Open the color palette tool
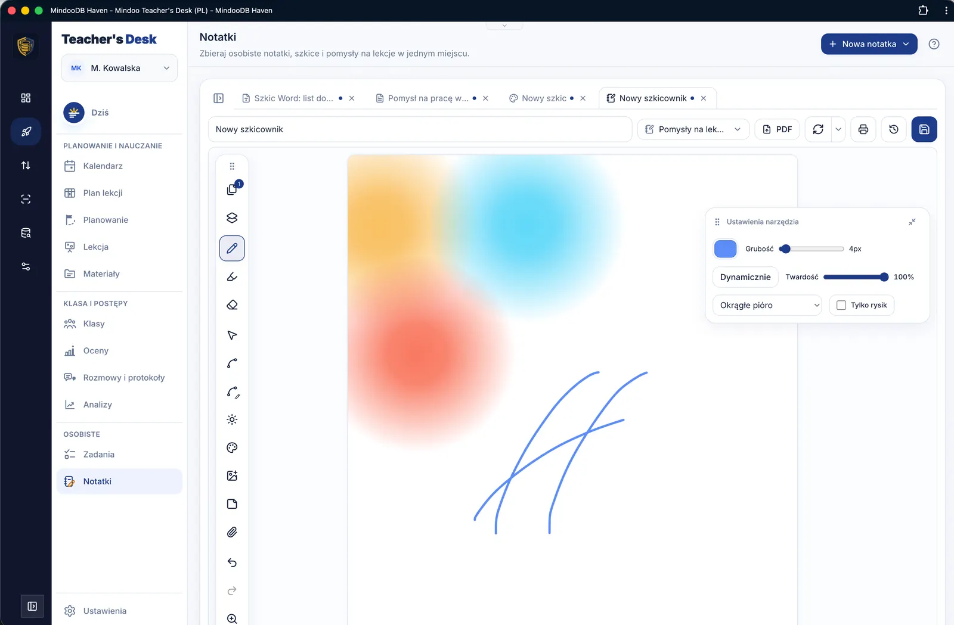Screen dimensions: 954x625 tap(232, 447)
